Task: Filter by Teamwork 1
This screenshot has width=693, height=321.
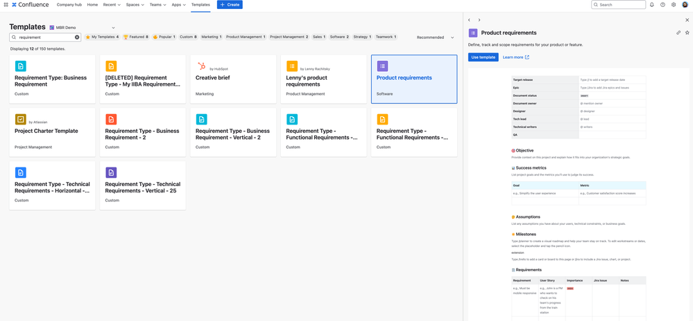Action: tap(386, 37)
